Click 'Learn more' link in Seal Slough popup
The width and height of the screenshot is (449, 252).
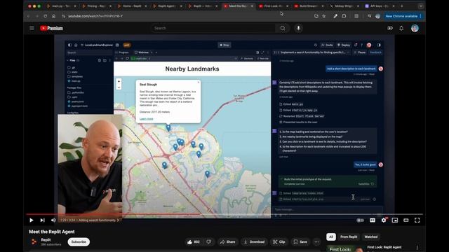tap(147, 118)
